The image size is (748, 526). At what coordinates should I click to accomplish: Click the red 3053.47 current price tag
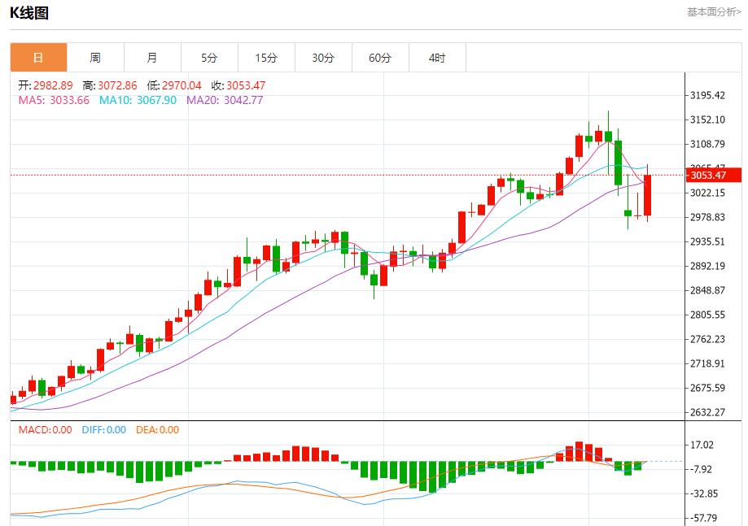(714, 175)
